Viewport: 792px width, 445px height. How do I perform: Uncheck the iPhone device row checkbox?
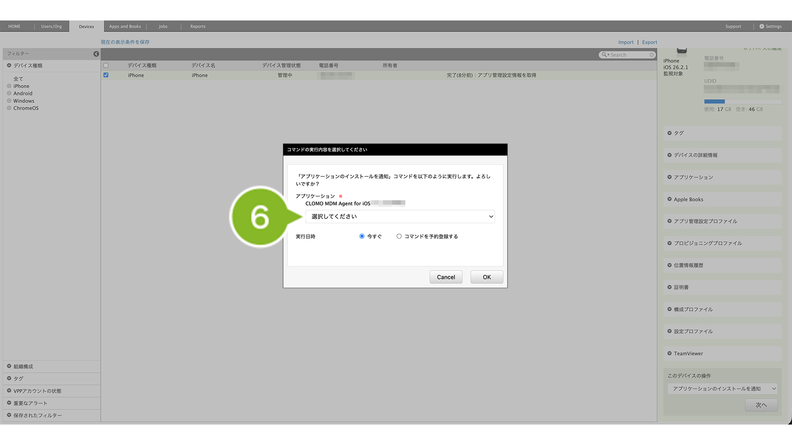106,75
